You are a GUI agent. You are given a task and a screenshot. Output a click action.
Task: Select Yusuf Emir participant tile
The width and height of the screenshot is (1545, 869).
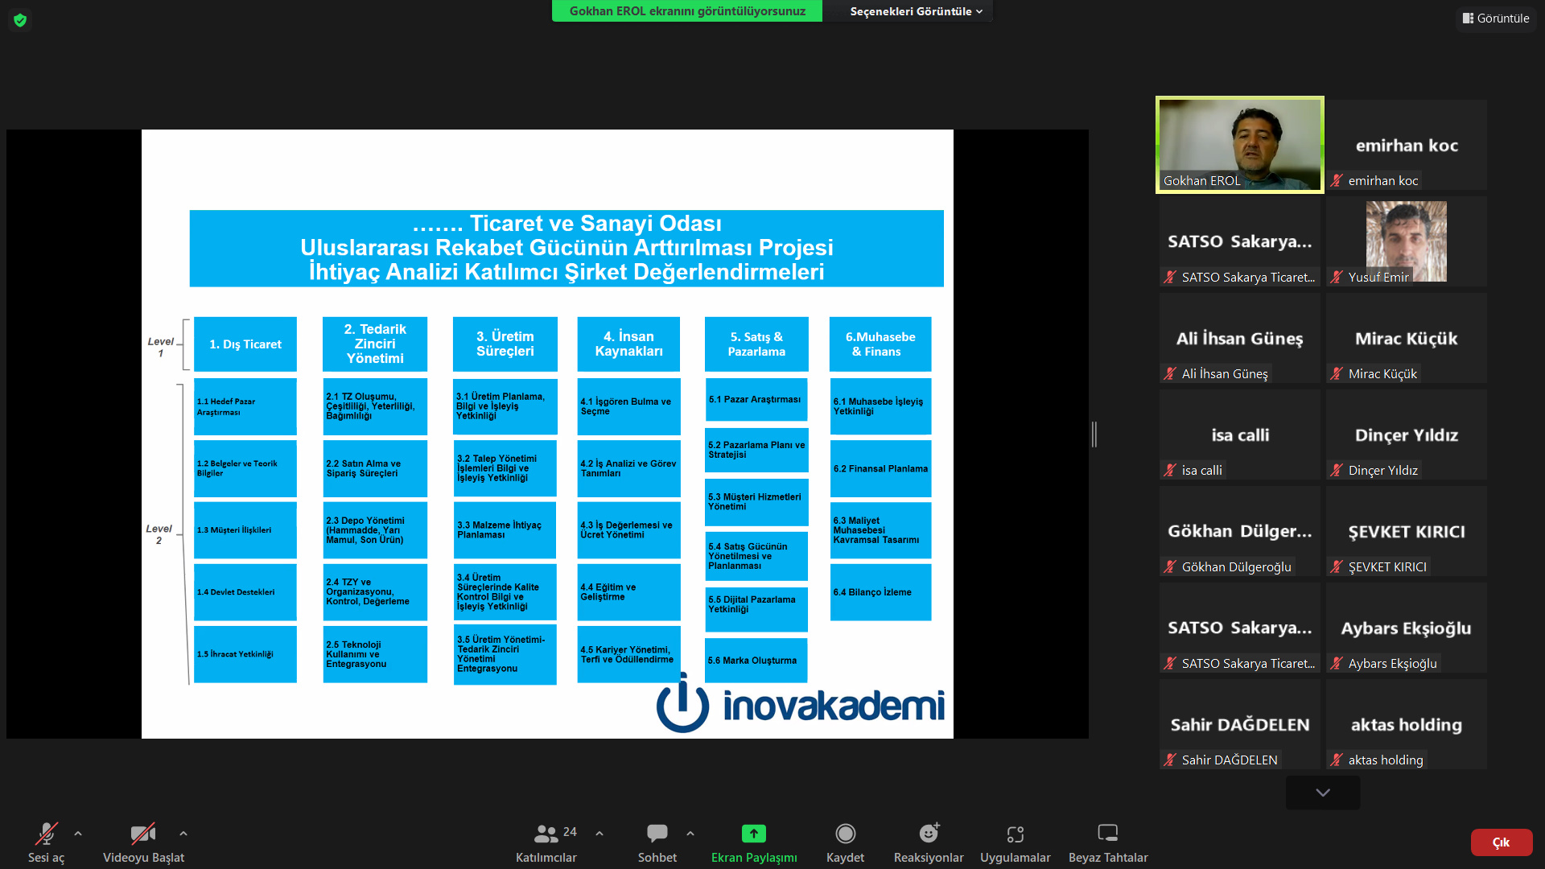point(1406,241)
